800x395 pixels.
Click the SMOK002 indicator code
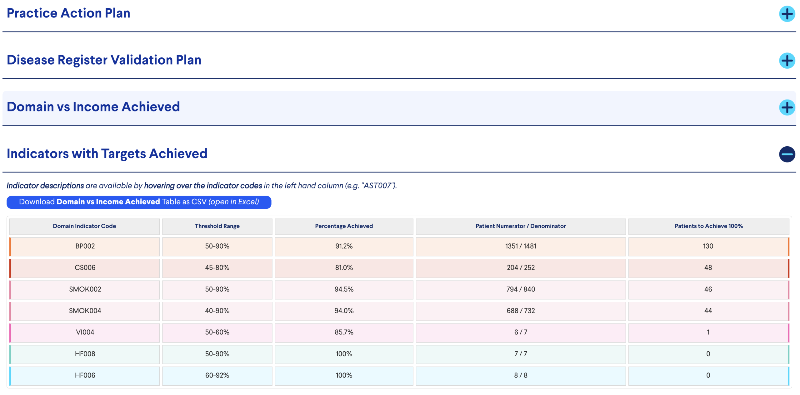click(85, 289)
